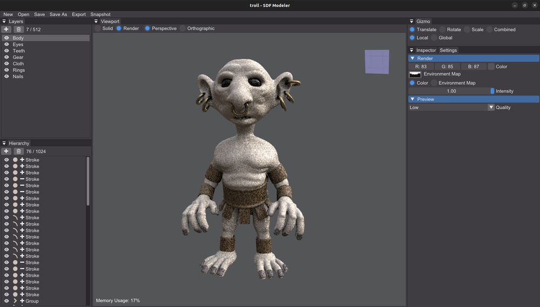Screen dimensions: 540x307
Task: Collapse the Layers panel triangle
Action: pyautogui.click(x=4, y=22)
